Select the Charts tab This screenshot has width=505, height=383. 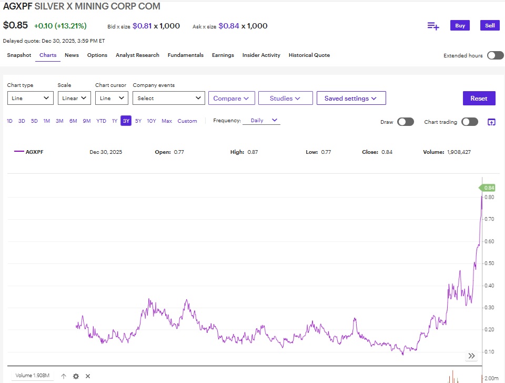pyautogui.click(x=48, y=55)
